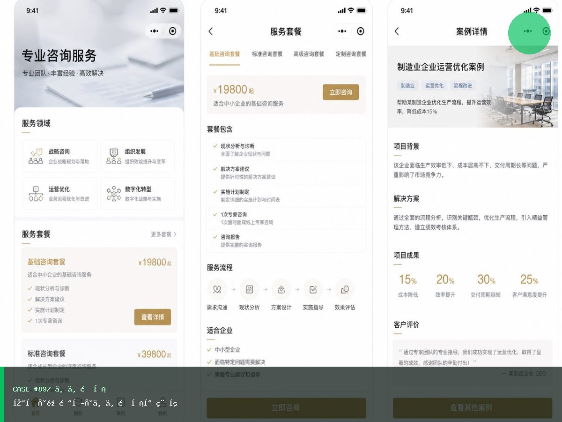Tap the 20% 效率提升 result figure

click(x=445, y=286)
